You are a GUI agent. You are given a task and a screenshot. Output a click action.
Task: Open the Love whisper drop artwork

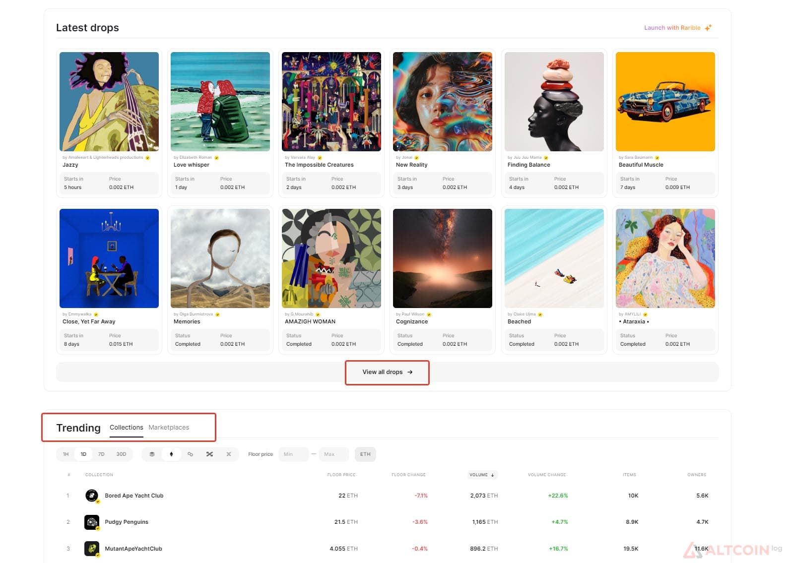(220, 102)
